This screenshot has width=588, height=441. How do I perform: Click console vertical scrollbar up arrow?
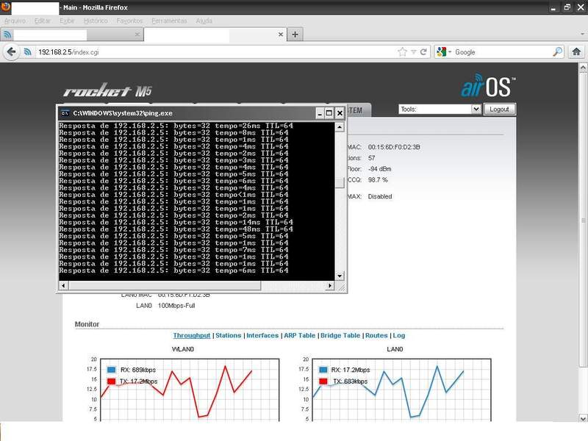pyautogui.click(x=340, y=127)
